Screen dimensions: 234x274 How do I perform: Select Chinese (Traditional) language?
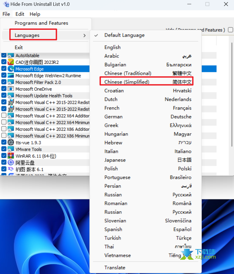pyautogui.click(x=146, y=73)
